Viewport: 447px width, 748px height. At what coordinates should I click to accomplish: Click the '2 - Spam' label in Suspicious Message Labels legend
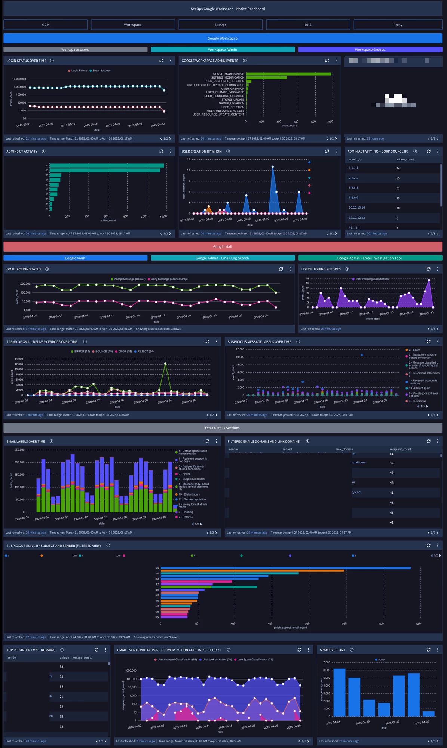click(x=414, y=350)
